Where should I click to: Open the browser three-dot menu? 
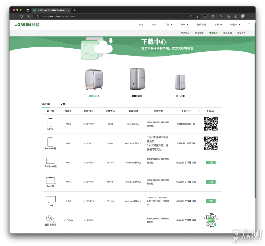coord(251,16)
